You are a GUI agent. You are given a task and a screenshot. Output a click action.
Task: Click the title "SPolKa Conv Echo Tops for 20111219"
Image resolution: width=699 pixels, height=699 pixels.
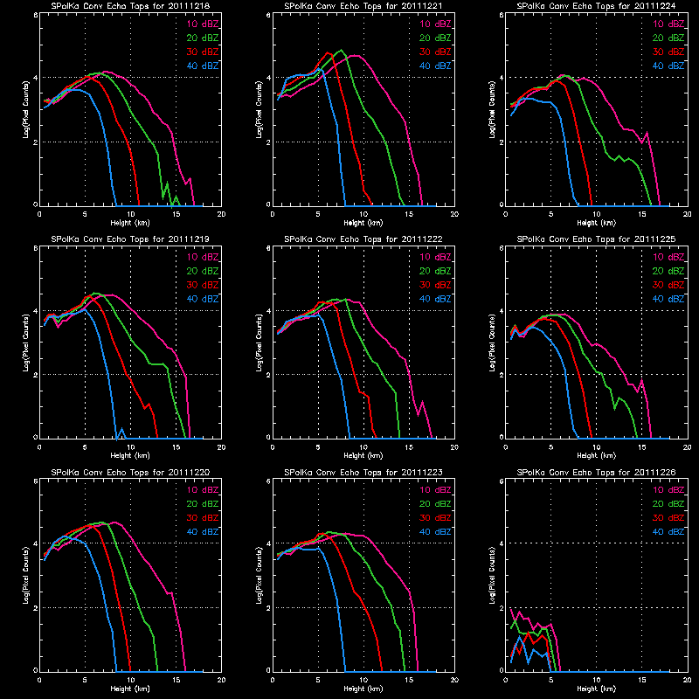click(x=130, y=239)
